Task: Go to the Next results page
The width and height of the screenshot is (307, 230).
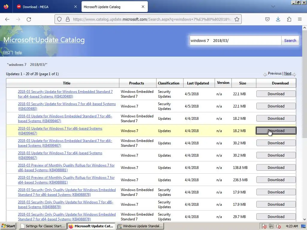Action: pyautogui.click(x=288, y=73)
